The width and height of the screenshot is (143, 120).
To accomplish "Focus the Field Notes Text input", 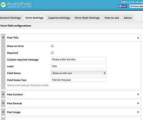I will [x=79, y=80].
